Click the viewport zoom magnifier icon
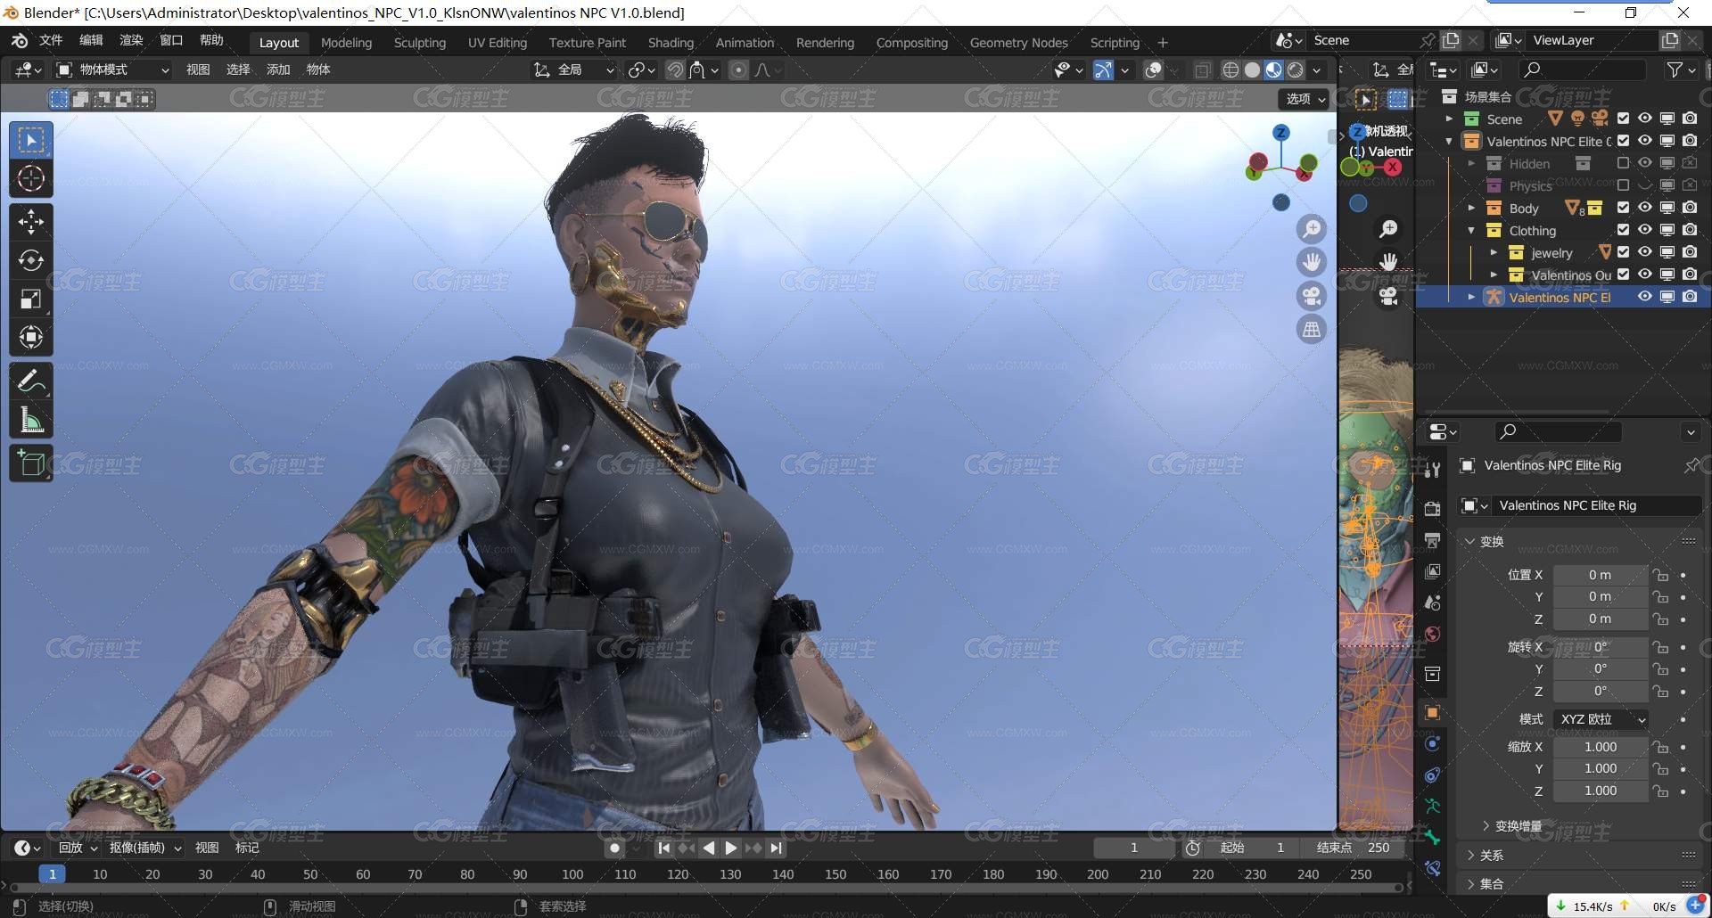Screen dimensions: 1712x918 tap(1312, 229)
